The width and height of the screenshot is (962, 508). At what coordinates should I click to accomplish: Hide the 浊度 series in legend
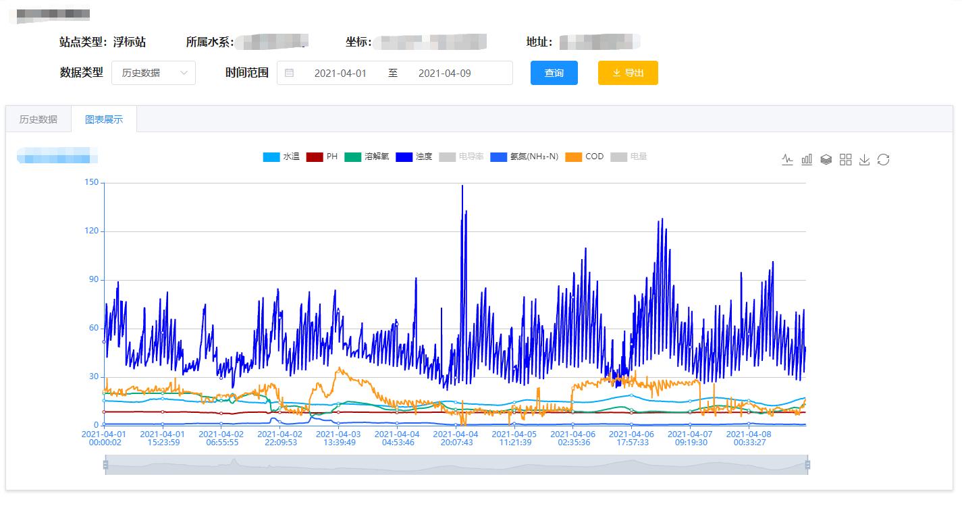pos(415,157)
